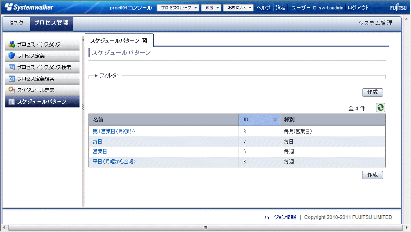Switch to the システム管理 tab
The width and height of the screenshot is (411, 232).
375,23
